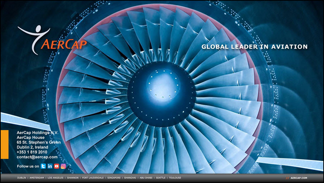Click the Dublin 2, Ireland line
The image size is (324, 183).
click(x=33, y=147)
